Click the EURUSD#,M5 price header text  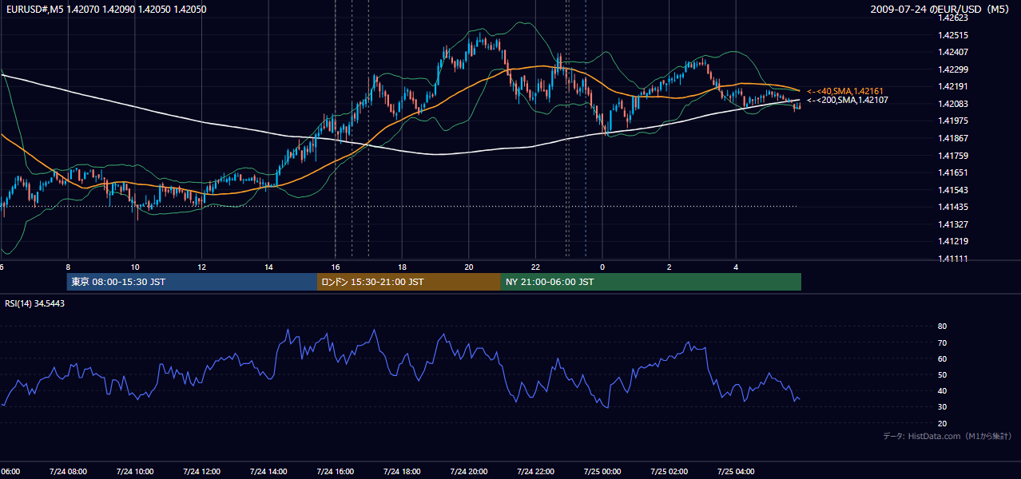coord(106,10)
